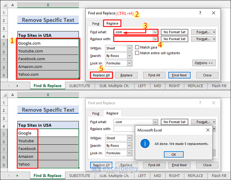Select Replace tab in upper dialog
Image resolution: width=231 pixels, height=180 pixels.
(x=112, y=23)
